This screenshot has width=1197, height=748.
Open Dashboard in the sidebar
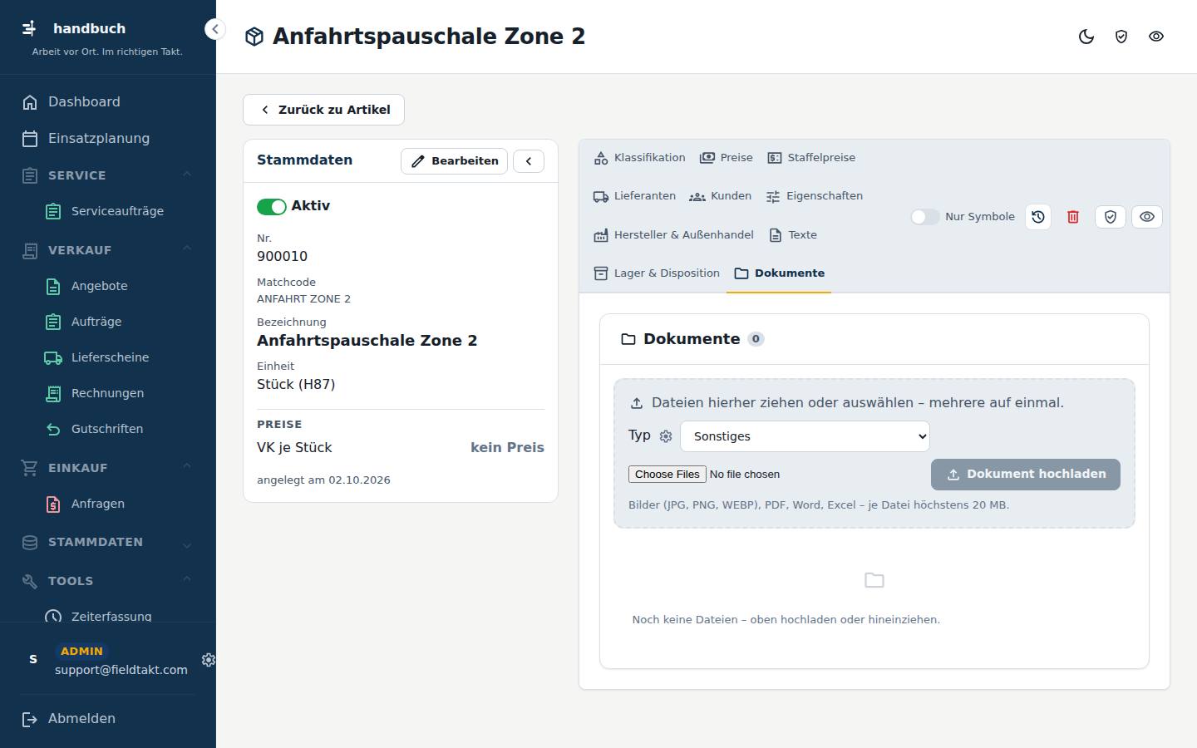pos(108,102)
